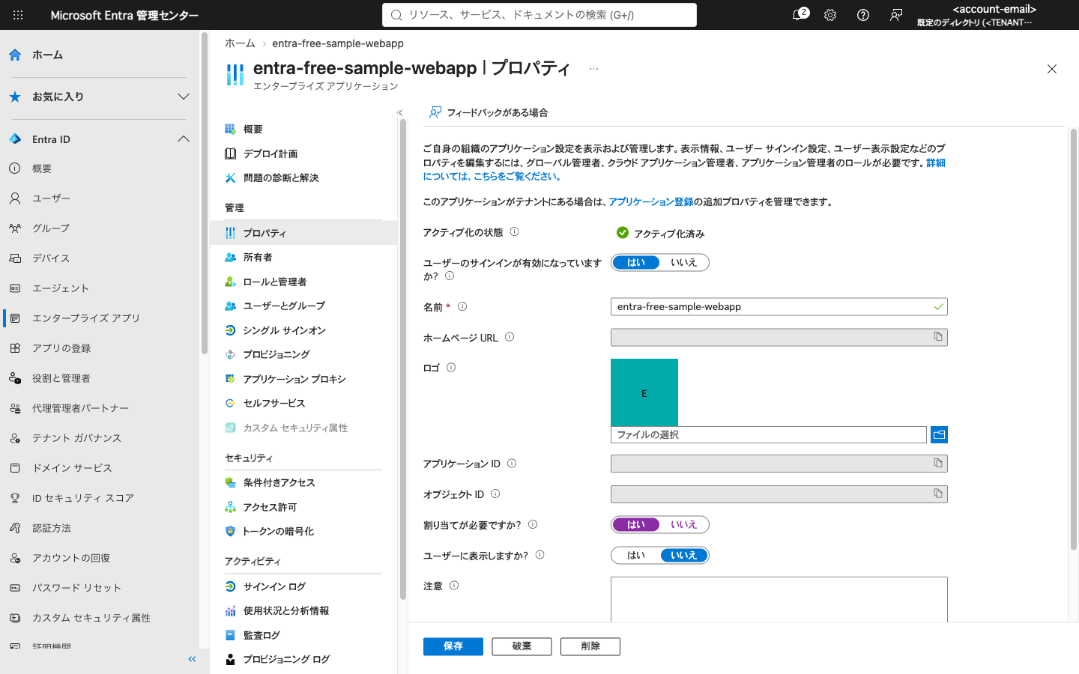Click the ホーム house icon in sidebar
This screenshot has height=674, width=1079.
pos(15,55)
